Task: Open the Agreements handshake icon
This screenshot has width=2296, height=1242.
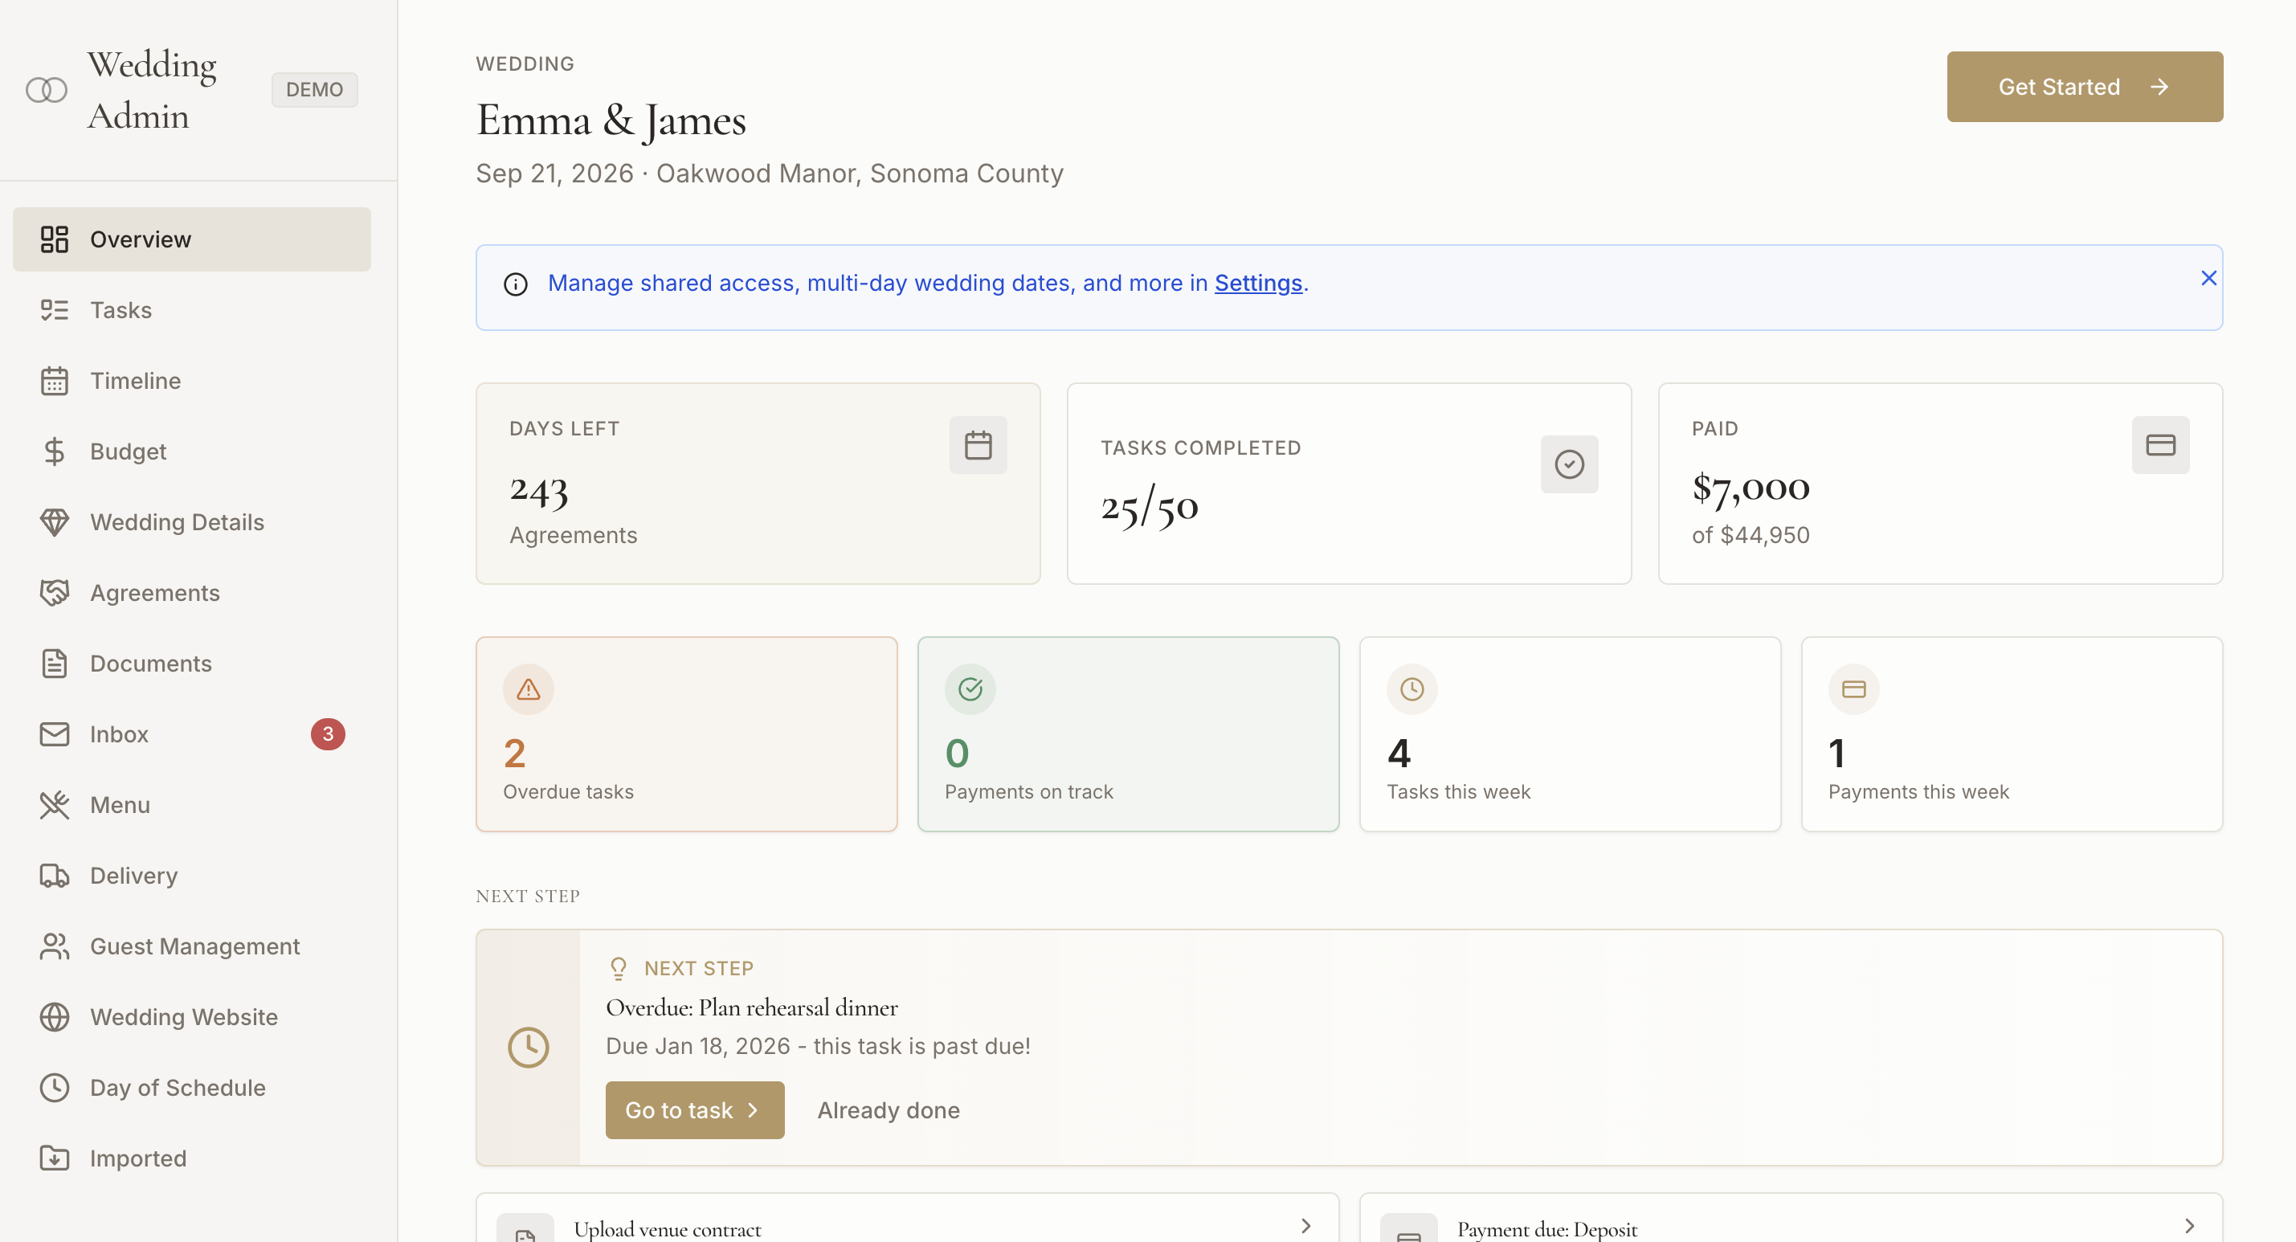Action: [x=55, y=593]
